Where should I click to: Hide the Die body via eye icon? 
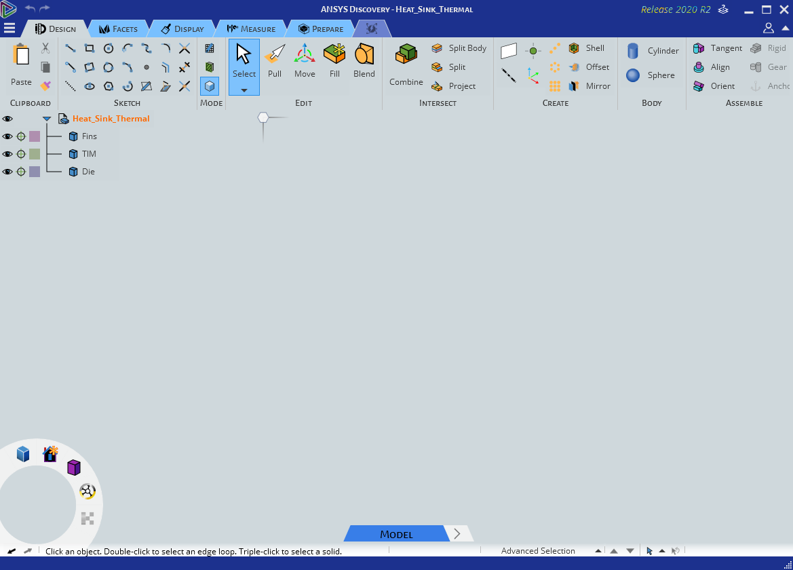[7, 172]
